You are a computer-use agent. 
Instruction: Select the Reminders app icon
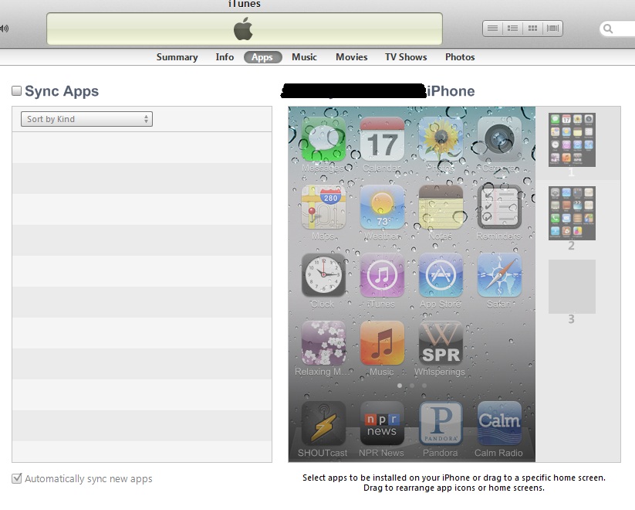499,207
